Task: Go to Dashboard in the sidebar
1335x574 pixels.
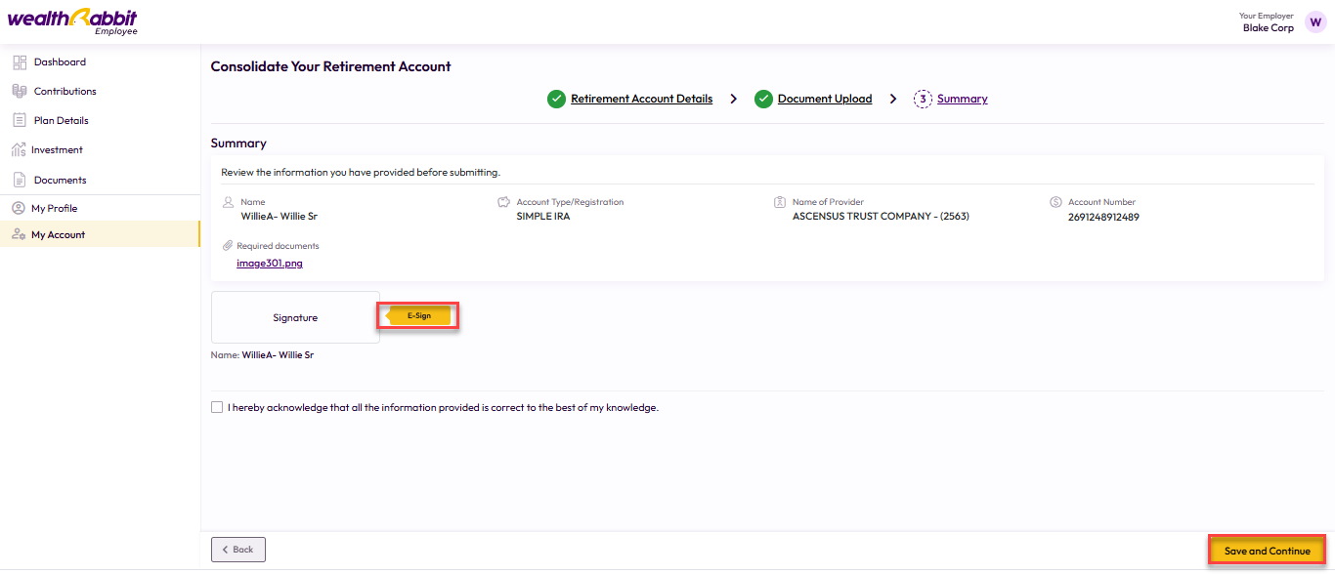Action: click(x=60, y=62)
